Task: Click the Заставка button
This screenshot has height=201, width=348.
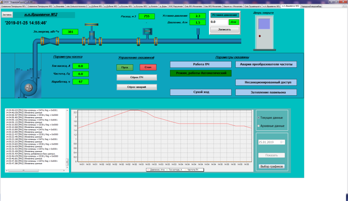Action: click(7, 14)
